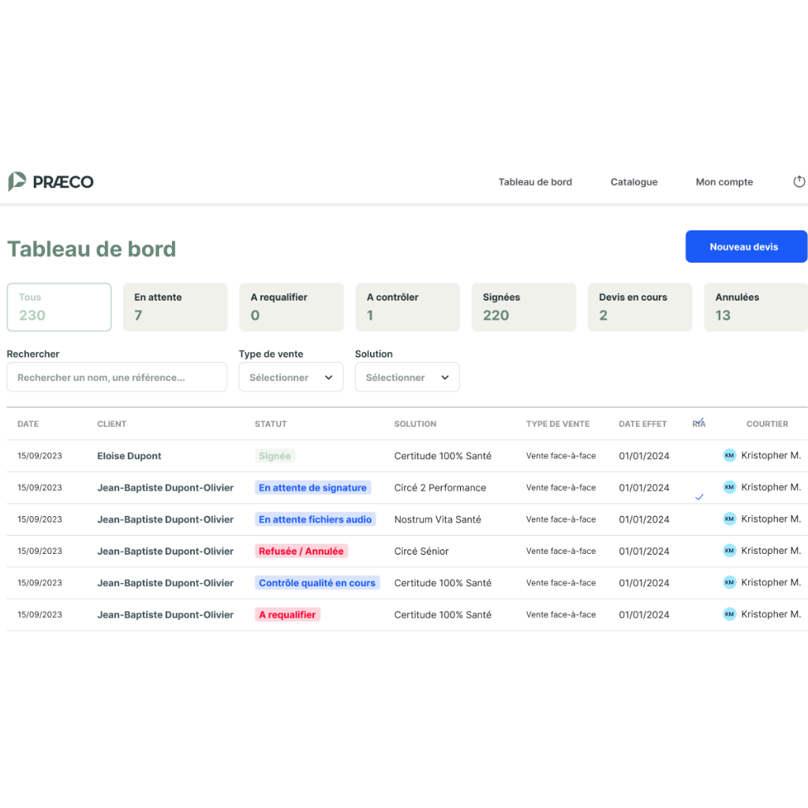Toggle the checkmark on the RIA column header
The width and height of the screenshot is (808, 808).
(x=699, y=421)
